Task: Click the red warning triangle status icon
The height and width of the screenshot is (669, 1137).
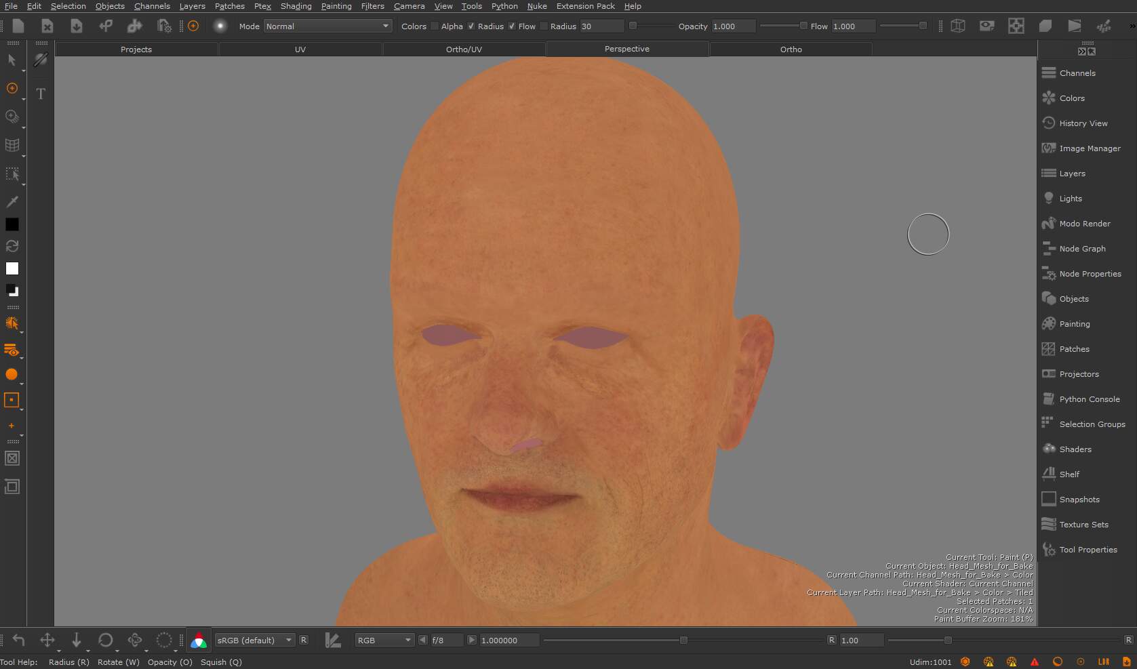Action: (x=1035, y=662)
